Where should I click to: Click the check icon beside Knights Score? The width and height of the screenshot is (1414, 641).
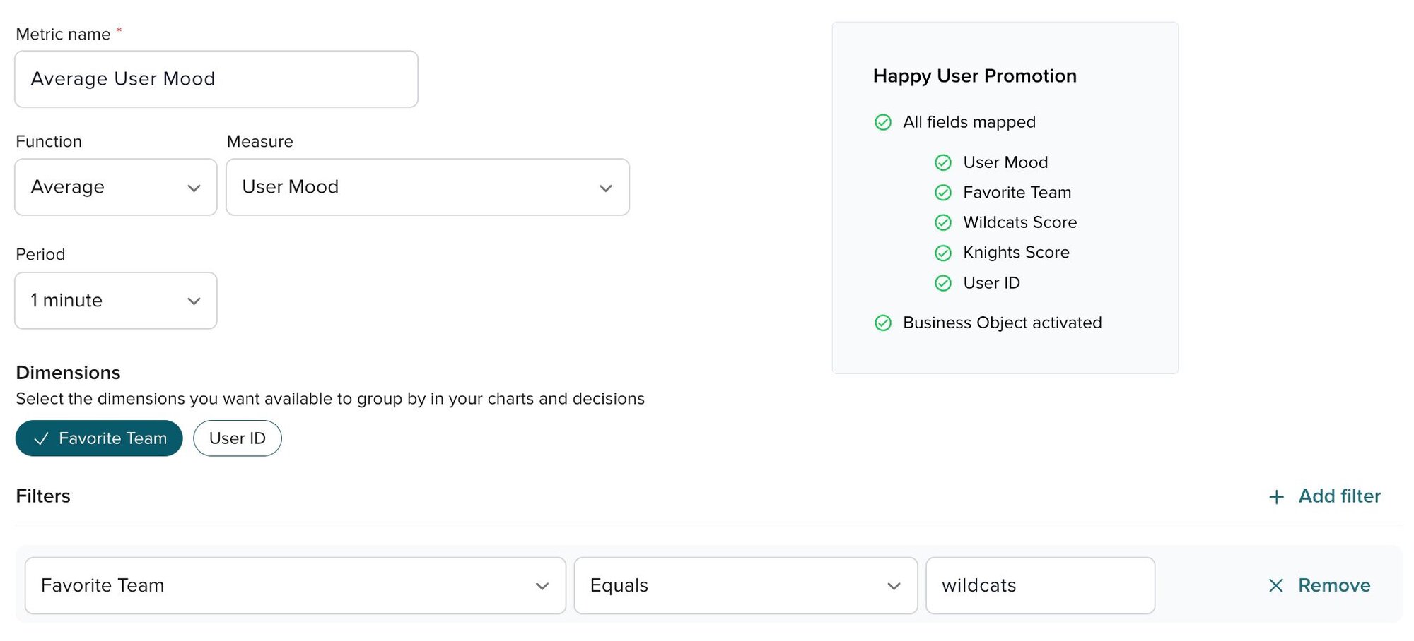pos(943,253)
